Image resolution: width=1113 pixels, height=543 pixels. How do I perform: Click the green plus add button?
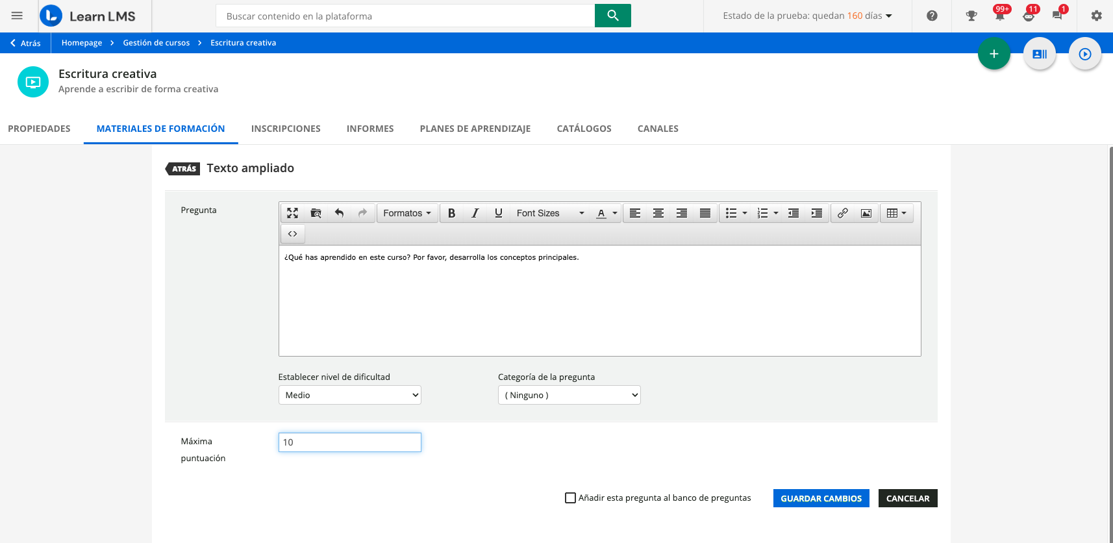tap(994, 54)
